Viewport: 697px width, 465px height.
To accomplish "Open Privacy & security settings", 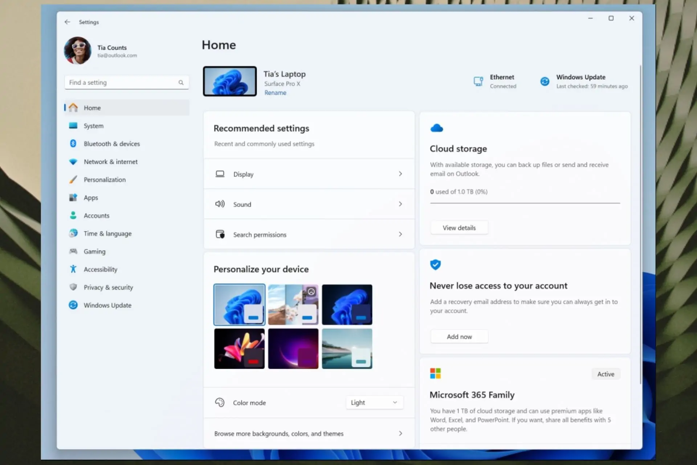I will [x=109, y=287].
